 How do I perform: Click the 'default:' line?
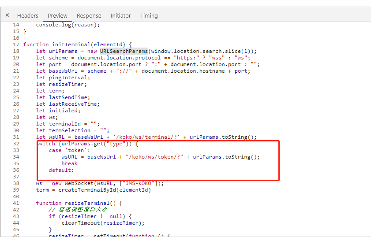pyautogui.click(x=61, y=170)
